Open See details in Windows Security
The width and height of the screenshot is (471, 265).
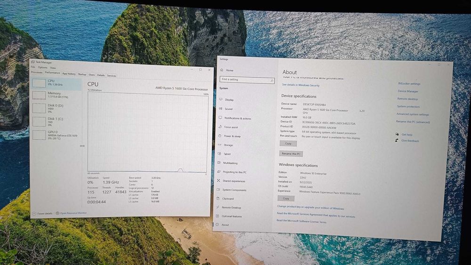pos(300,85)
